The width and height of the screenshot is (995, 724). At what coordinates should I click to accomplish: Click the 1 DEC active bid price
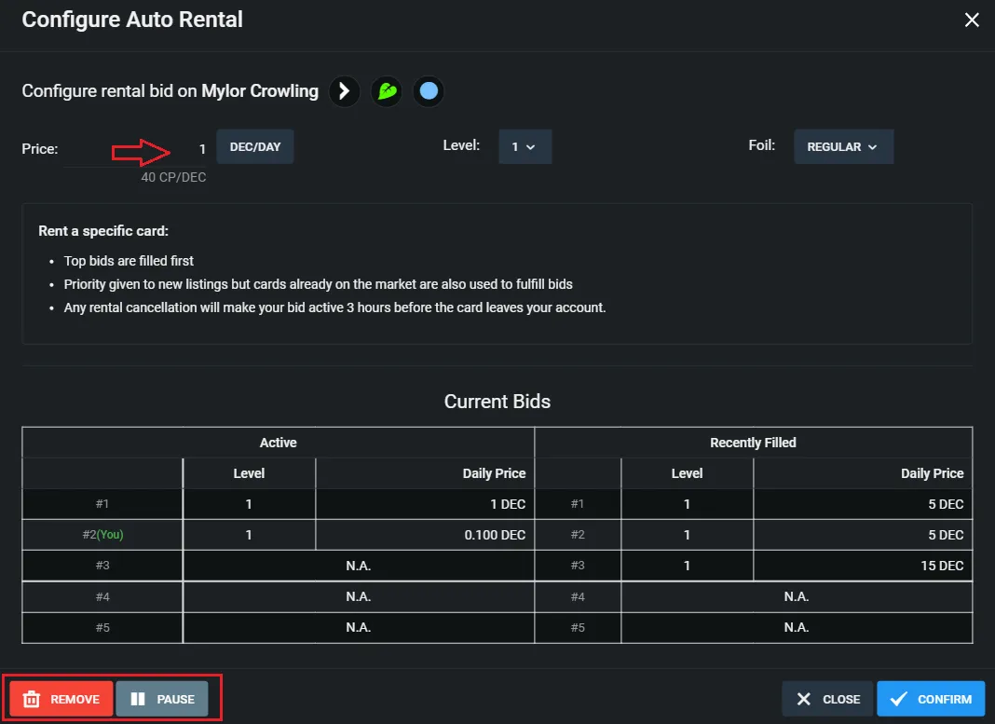508,504
